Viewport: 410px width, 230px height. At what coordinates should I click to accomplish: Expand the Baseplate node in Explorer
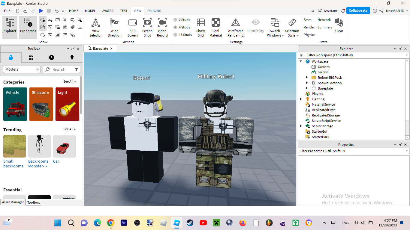tap(307, 88)
